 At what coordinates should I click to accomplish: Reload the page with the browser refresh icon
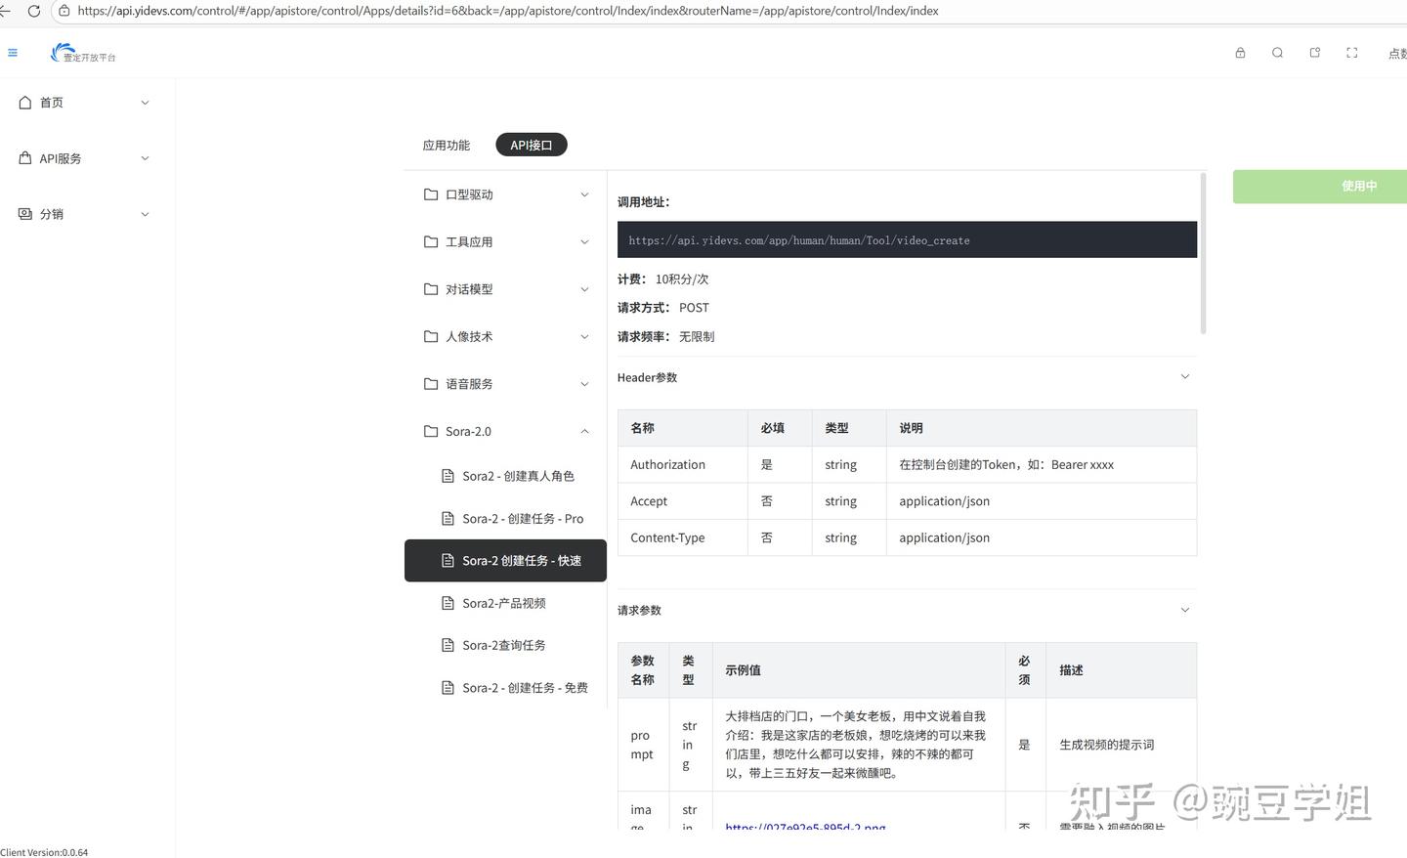click(34, 11)
